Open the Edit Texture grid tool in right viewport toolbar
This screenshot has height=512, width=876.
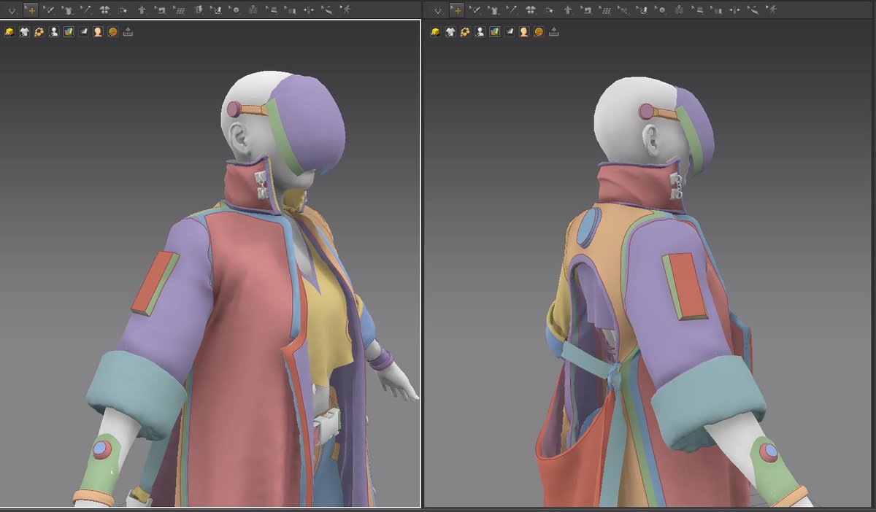[x=605, y=10]
